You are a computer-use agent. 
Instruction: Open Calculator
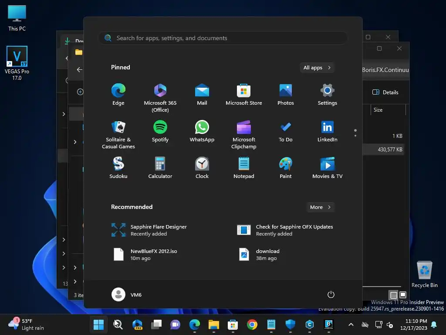[160, 168]
